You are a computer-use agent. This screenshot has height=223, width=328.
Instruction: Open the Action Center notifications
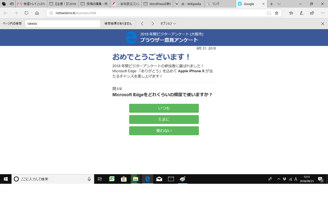click(x=321, y=179)
